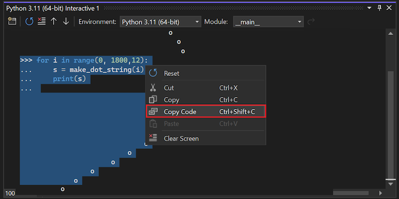The height and width of the screenshot is (199, 399).
Task: Open the Environment Python 3.11 dropdown
Action: pyautogui.click(x=161, y=22)
